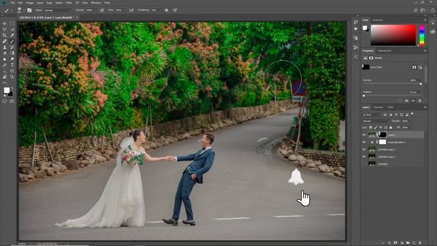Image resolution: width=437 pixels, height=246 pixels.
Task: Select the Clone Stamp tool
Action: 5,47
